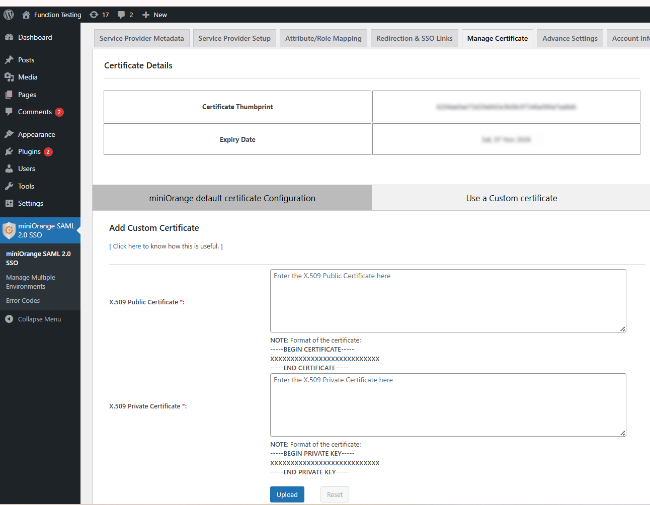This screenshot has width=650, height=505.
Task: Select Use a Custom certificate option
Action: [x=511, y=198]
